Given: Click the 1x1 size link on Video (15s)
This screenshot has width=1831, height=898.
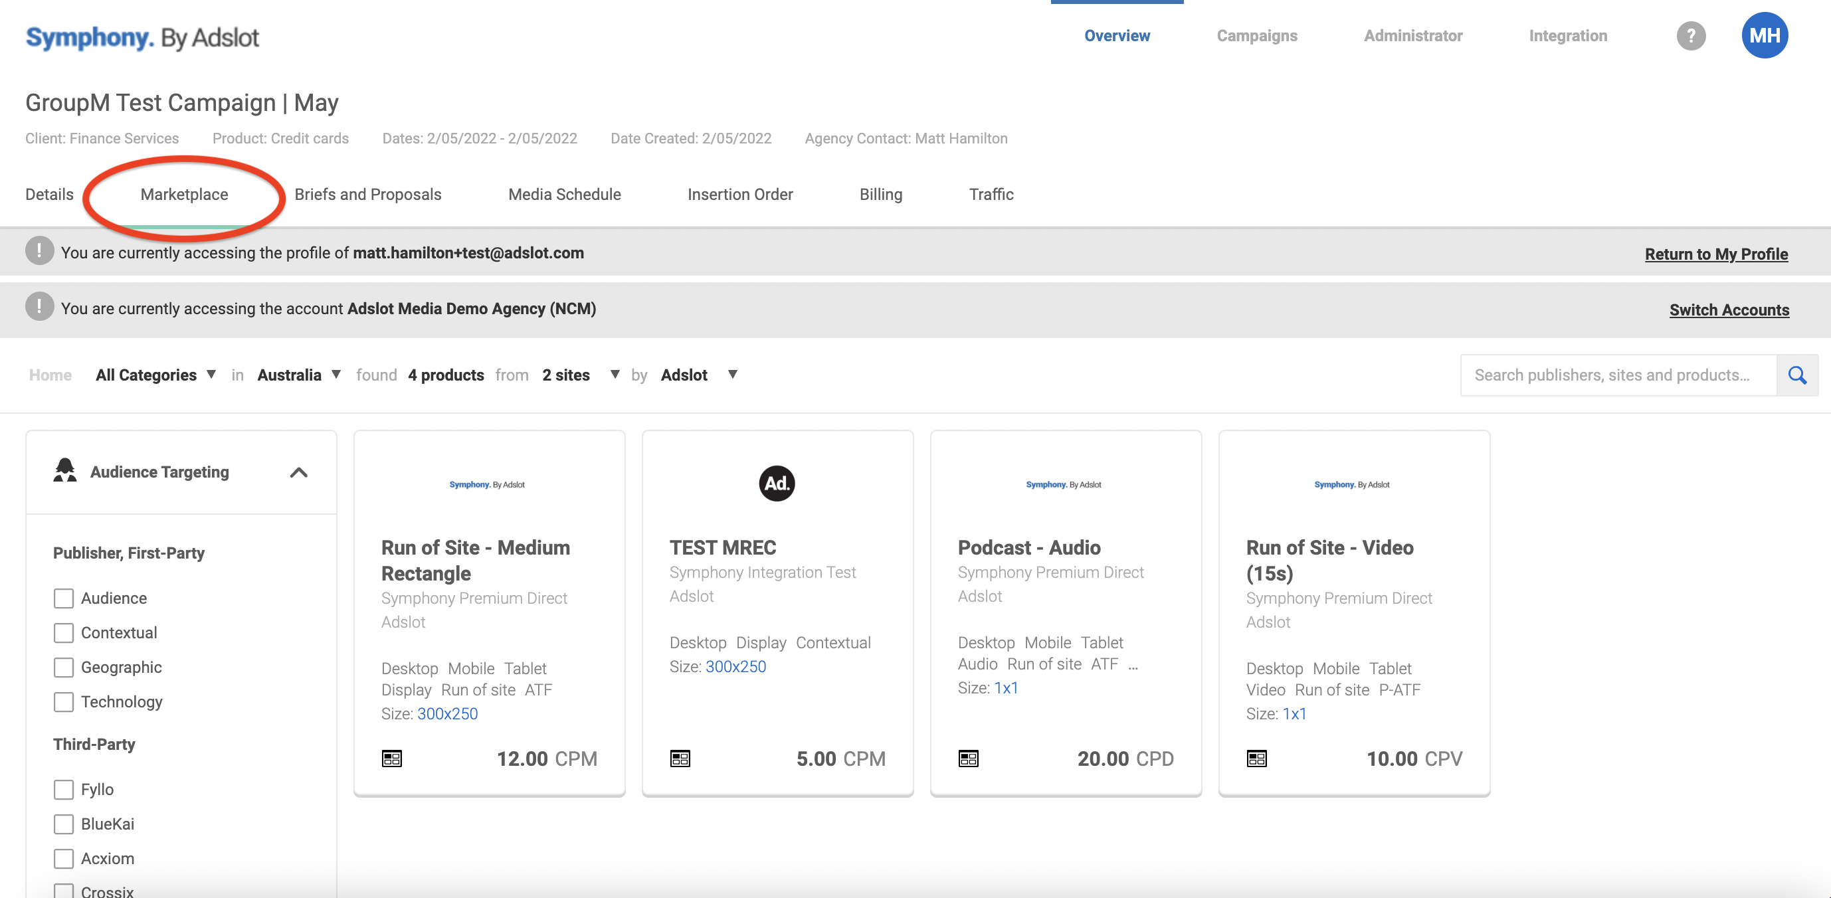Looking at the screenshot, I should (1294, 713).
